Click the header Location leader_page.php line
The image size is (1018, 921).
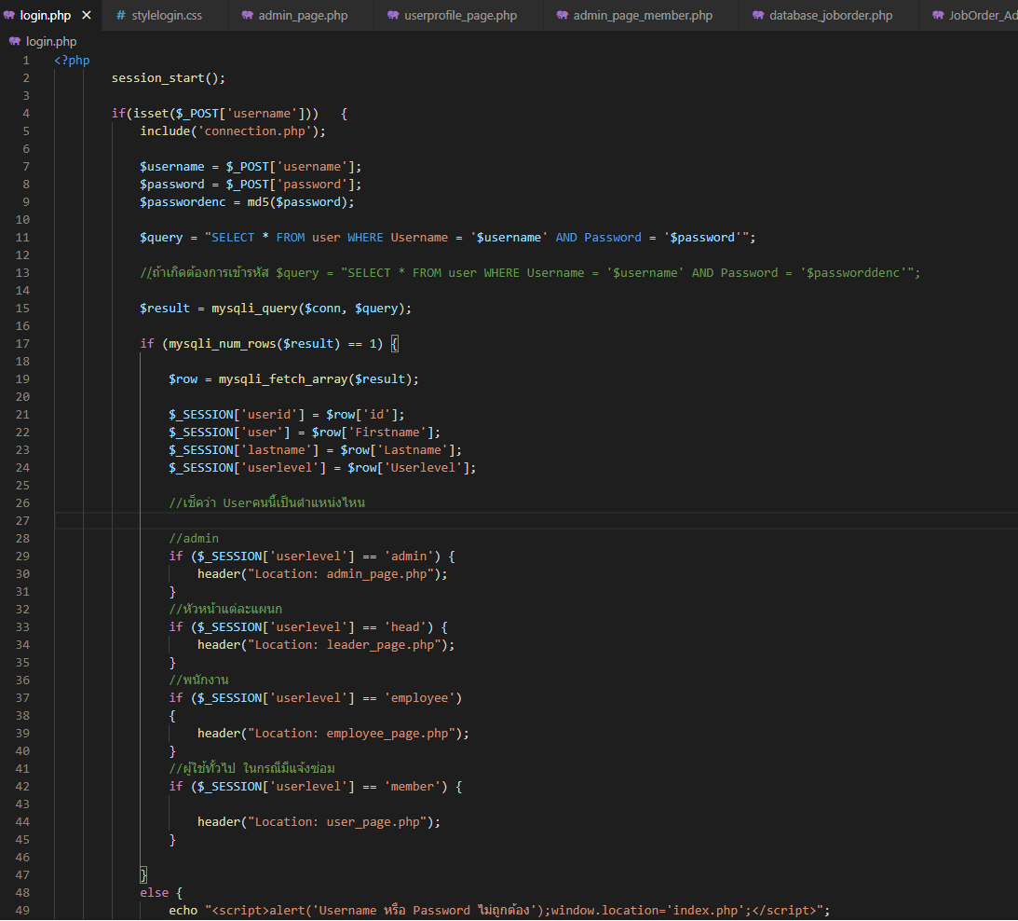point(326,645)
